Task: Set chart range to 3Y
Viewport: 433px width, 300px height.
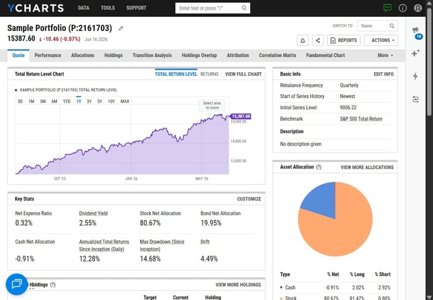Action: pyautogui.click(x=89, y=102)
